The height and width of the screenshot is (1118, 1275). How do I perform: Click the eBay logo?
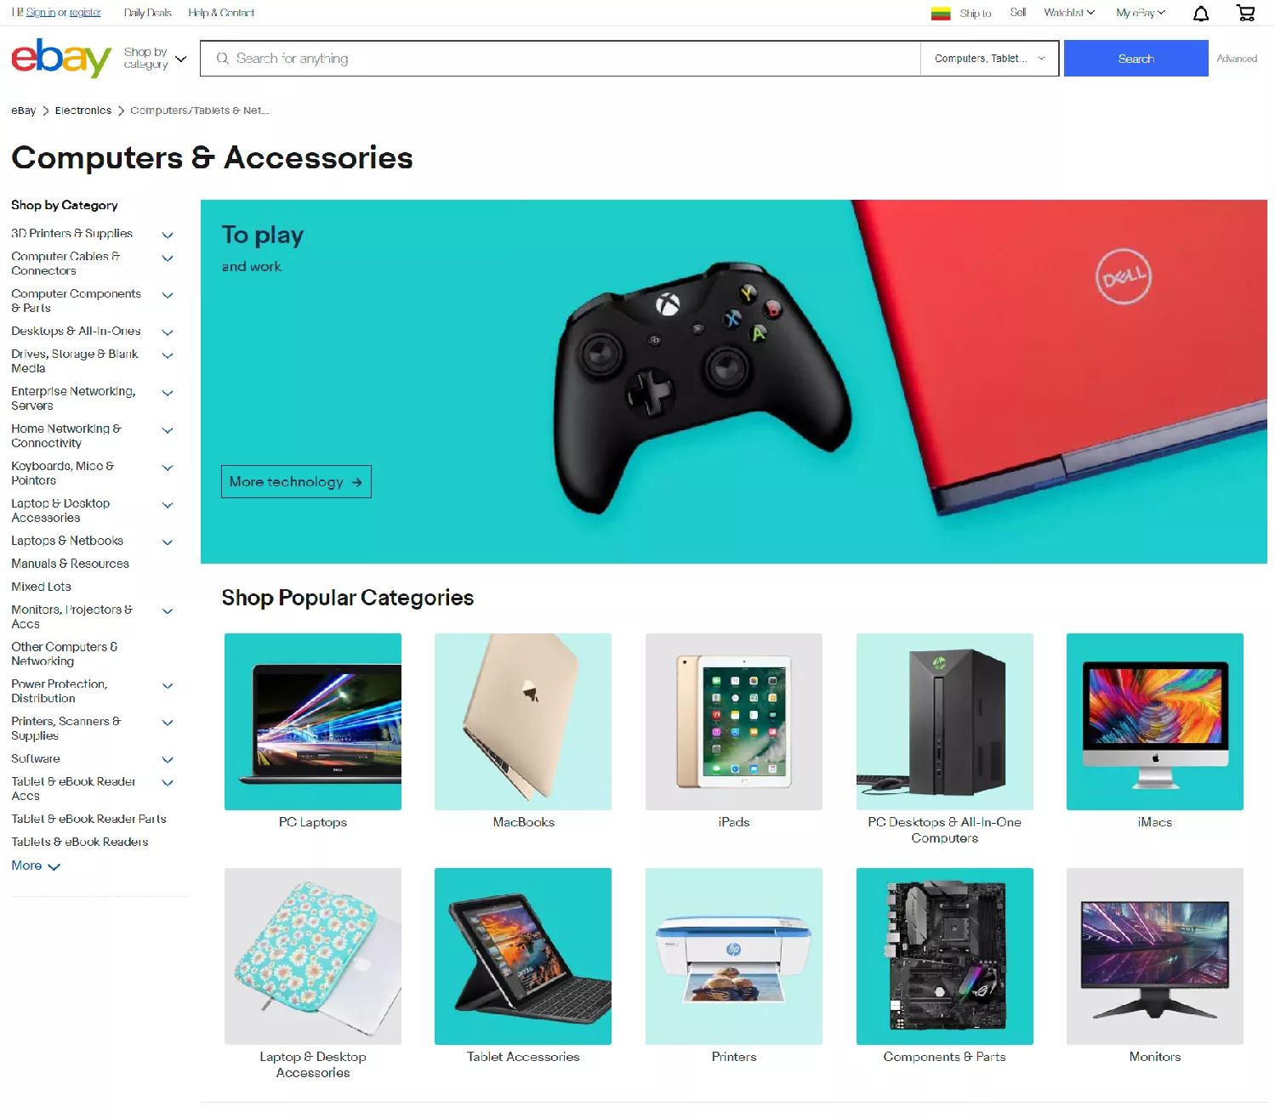click(x=61, y=58)
